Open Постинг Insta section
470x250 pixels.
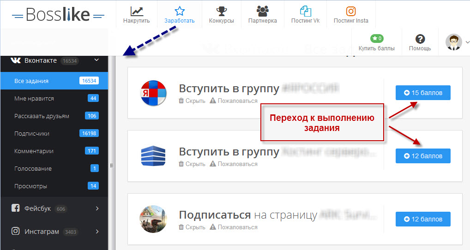pos(351,15)
